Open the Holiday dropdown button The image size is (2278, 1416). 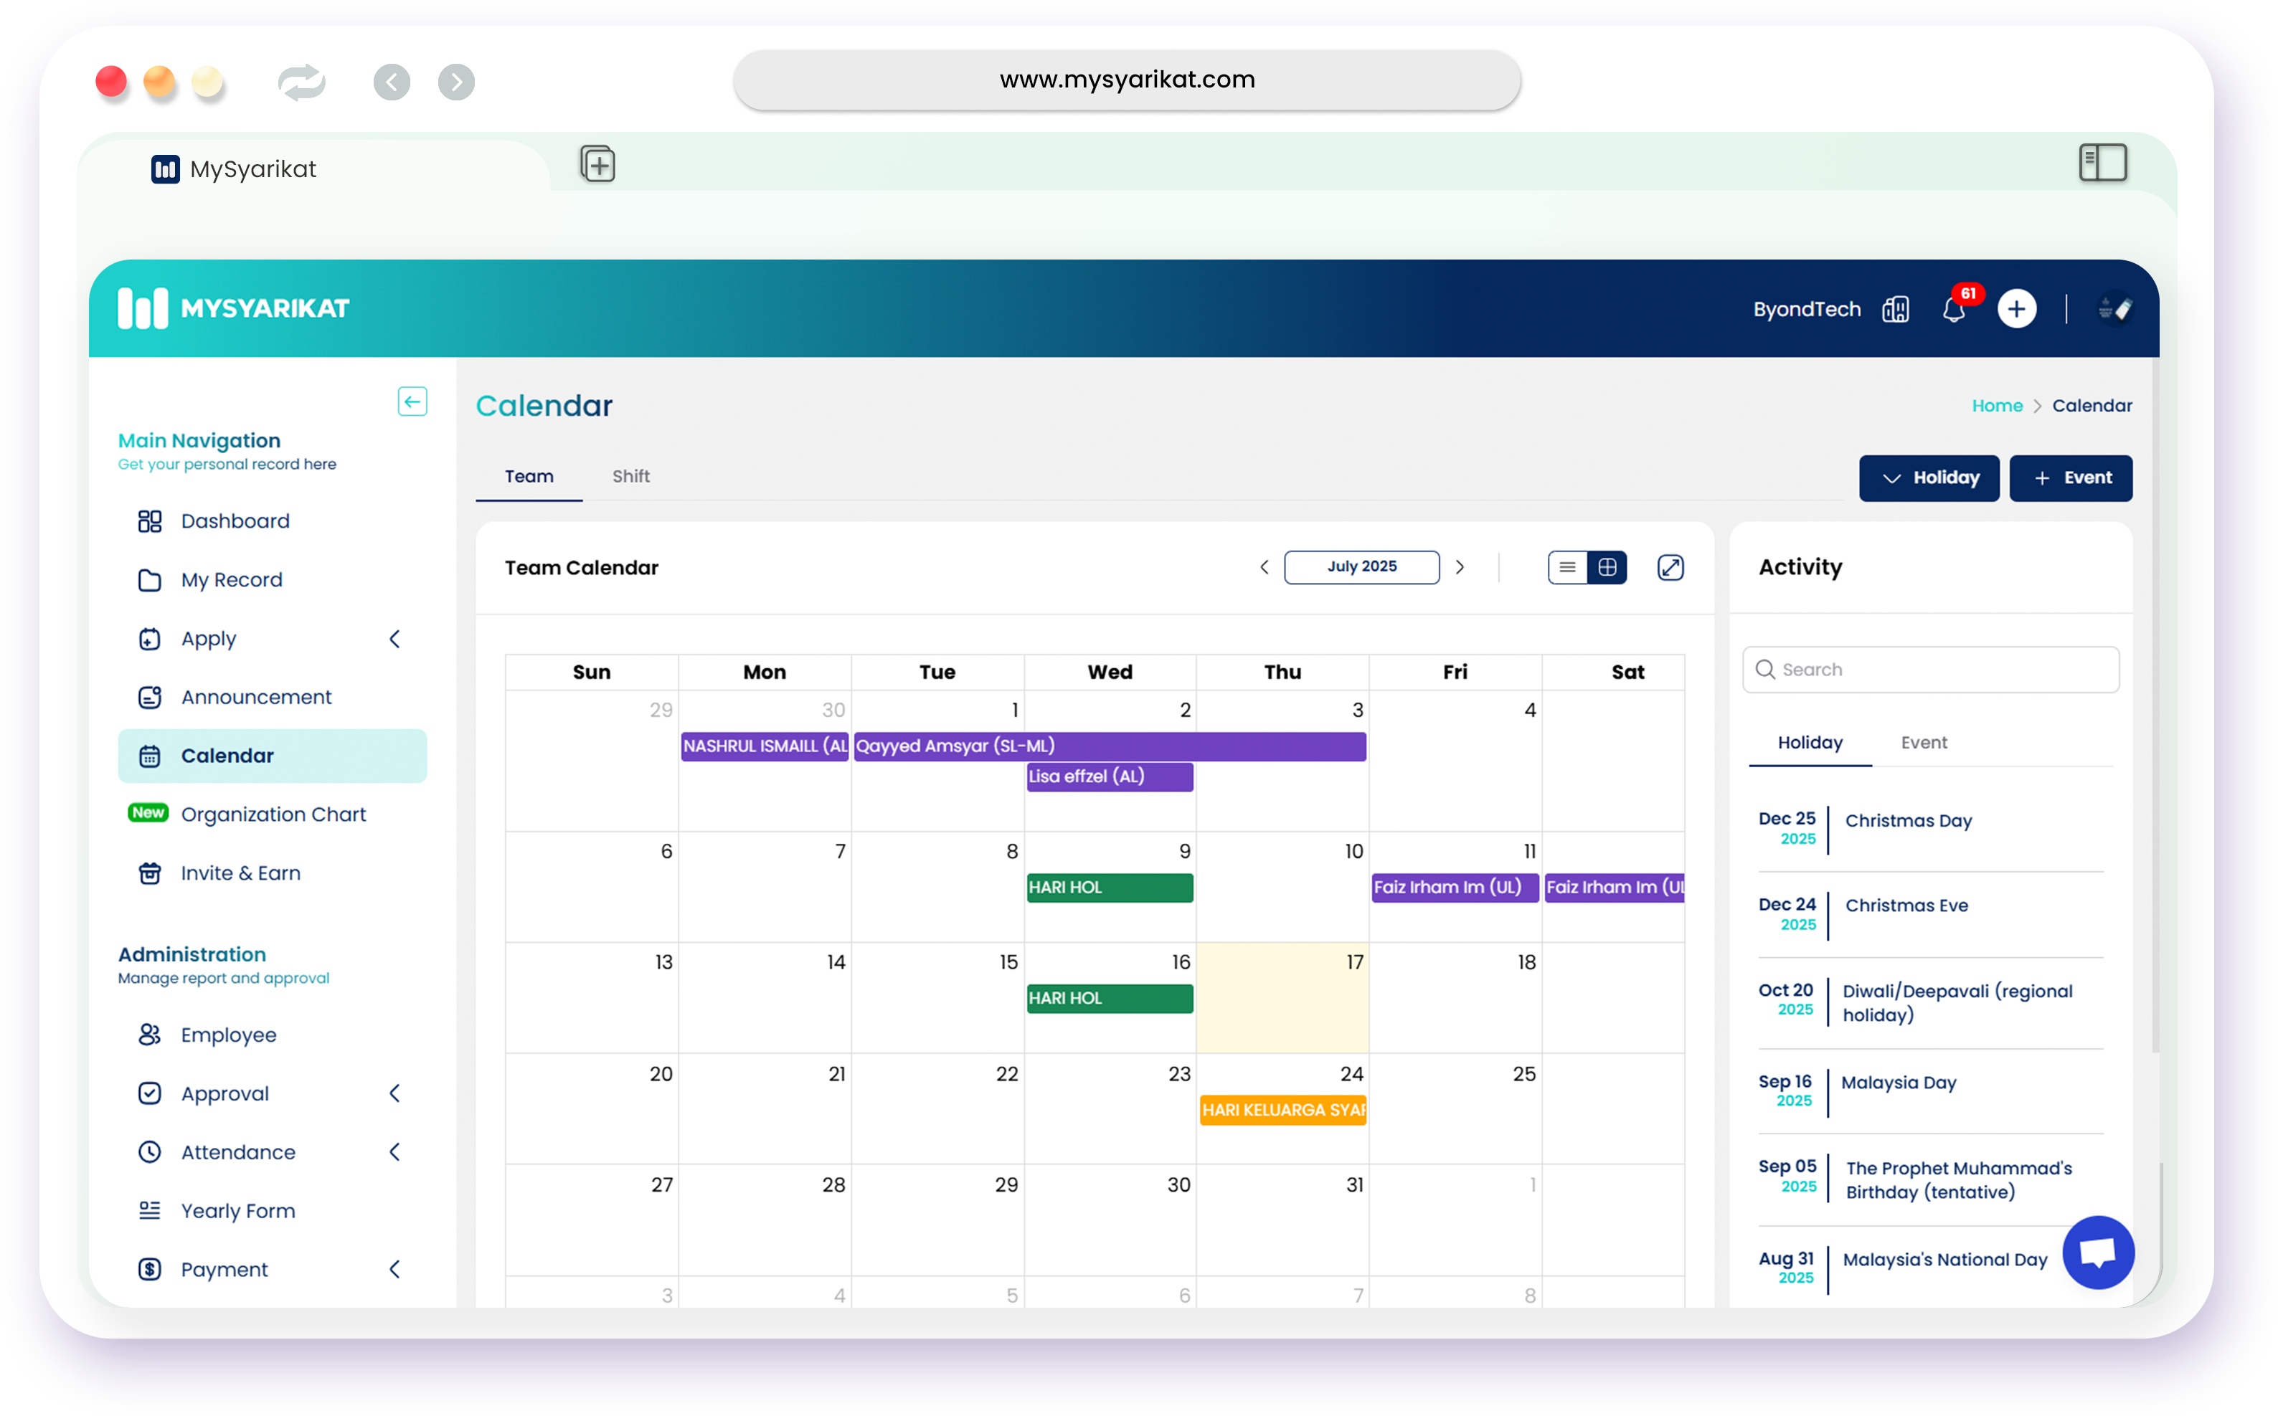coord(1929,478)
